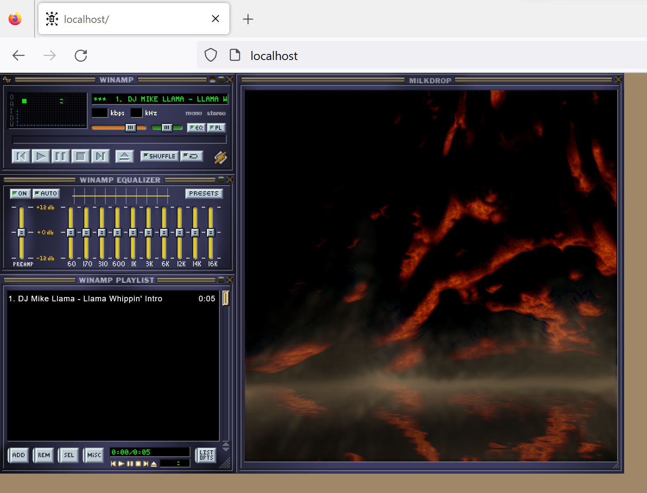This screenshot has height=493, width=647.
Task: Click the volume slider handle
Action: [130, 127]
